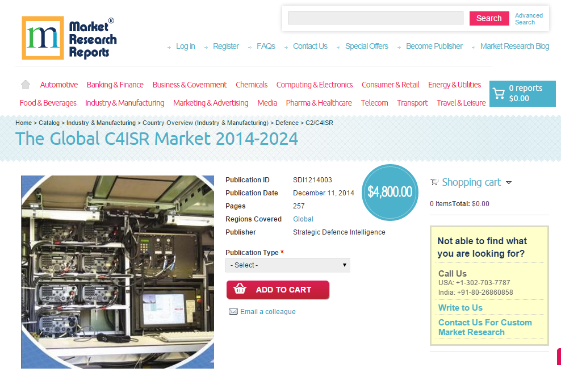
Task: Click the cart icon inside ADD TO CART
Action: tap(240, 290)
